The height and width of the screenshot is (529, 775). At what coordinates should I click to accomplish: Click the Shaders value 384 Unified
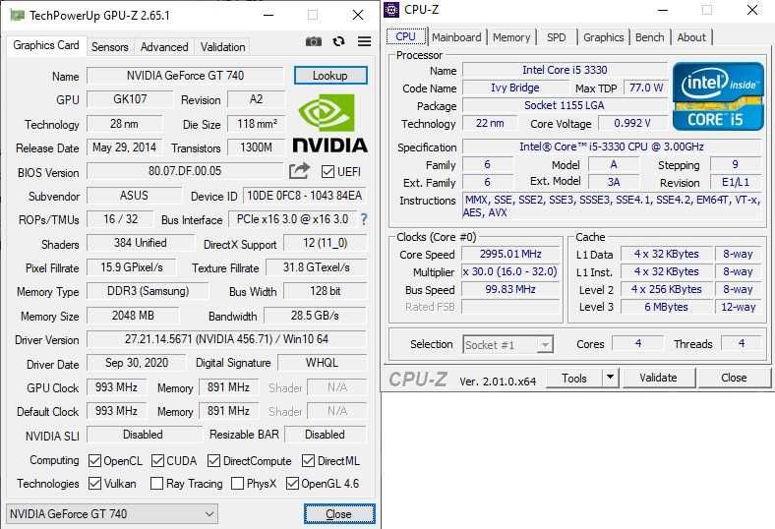tap(141, 243)
